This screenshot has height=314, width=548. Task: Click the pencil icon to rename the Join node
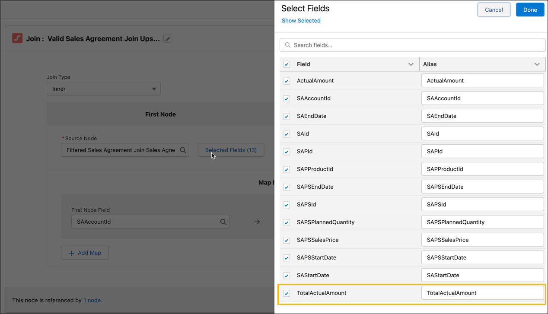(168, 38)
